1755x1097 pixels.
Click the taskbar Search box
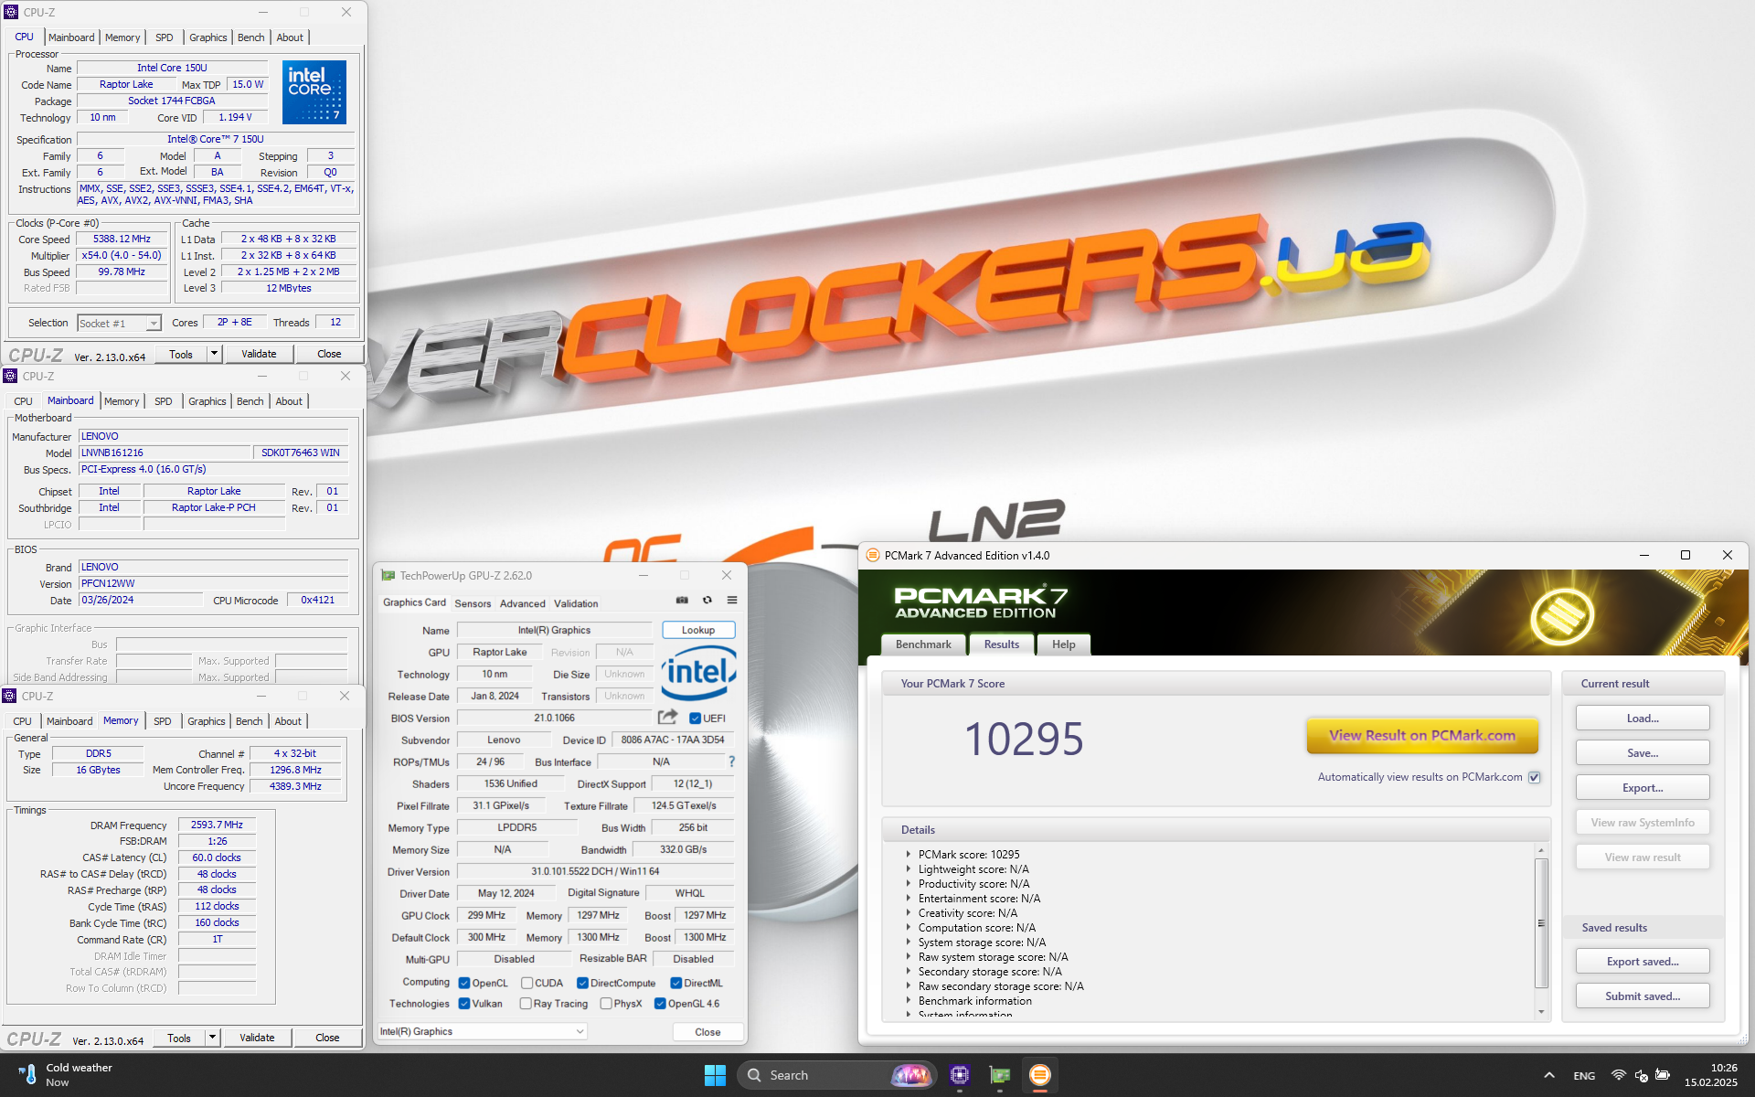[x=836, y=1075]
